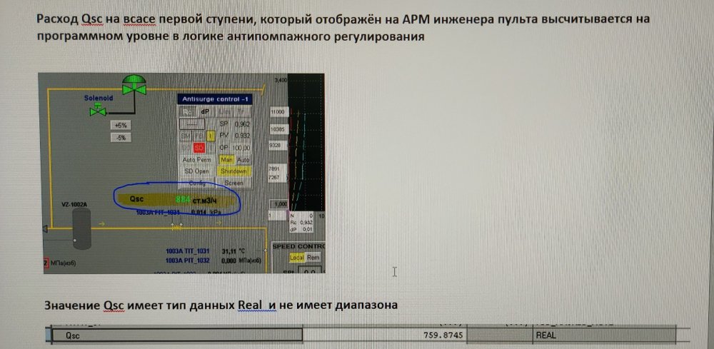Screen dimensions: 714x349
Task: Click the SD Open button
Action: click(197, 171)
